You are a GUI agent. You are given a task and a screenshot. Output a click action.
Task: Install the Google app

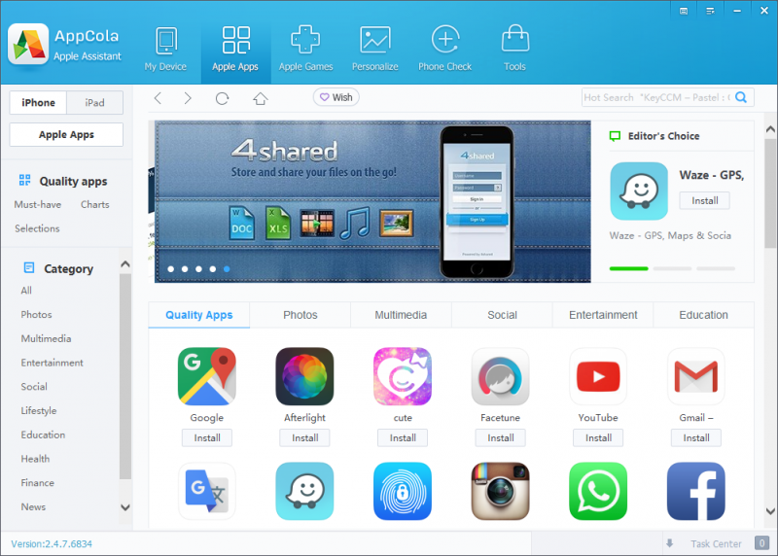click(x=207, y=438)
